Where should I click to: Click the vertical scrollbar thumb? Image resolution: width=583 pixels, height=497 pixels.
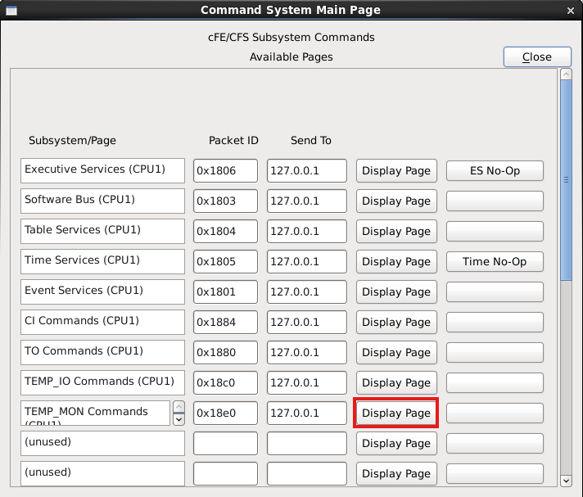565,180
